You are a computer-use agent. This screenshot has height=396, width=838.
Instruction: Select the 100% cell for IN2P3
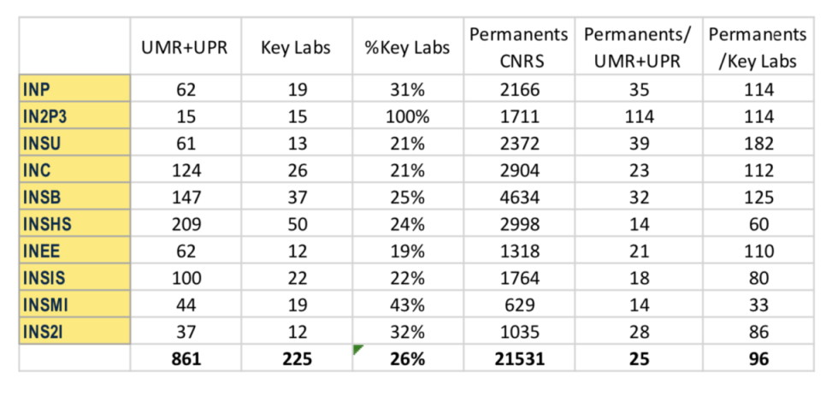[407, 116]
